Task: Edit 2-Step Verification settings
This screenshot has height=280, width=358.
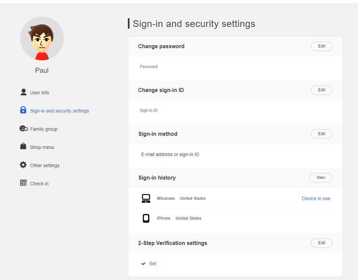Action: click(x=321, y=243)
